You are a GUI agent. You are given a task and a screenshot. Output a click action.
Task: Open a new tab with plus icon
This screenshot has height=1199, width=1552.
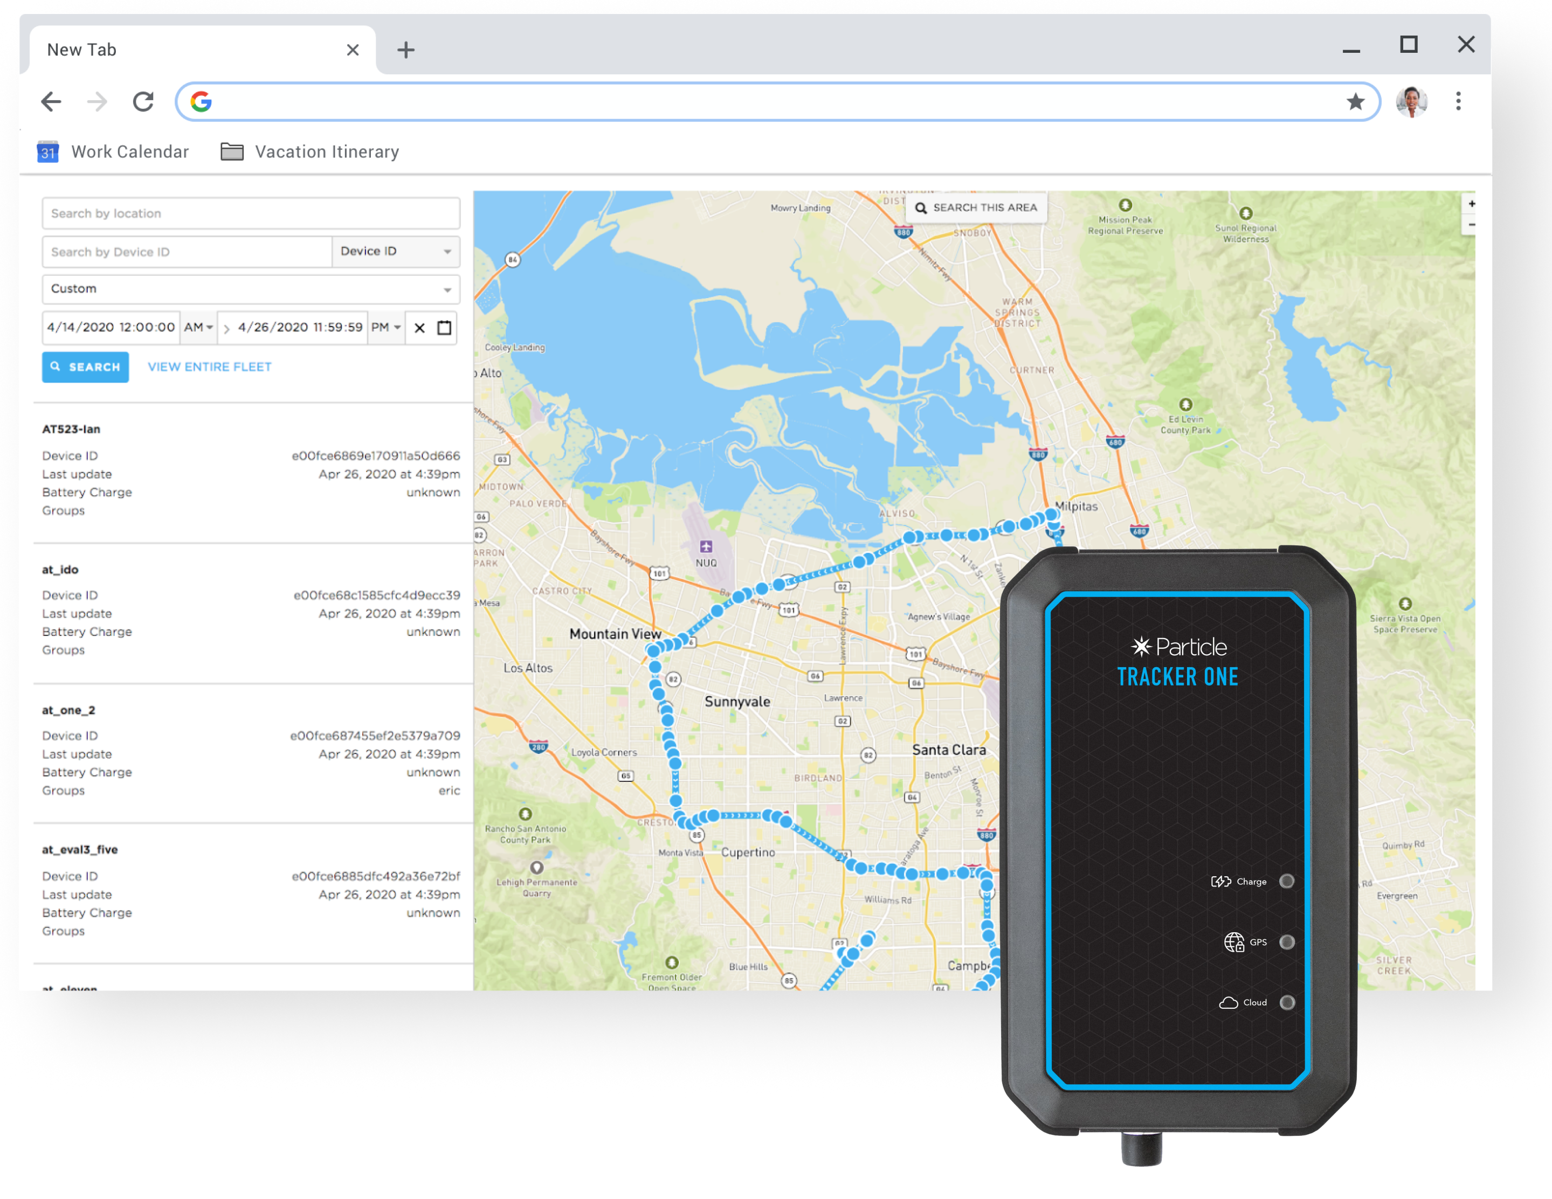406,50
